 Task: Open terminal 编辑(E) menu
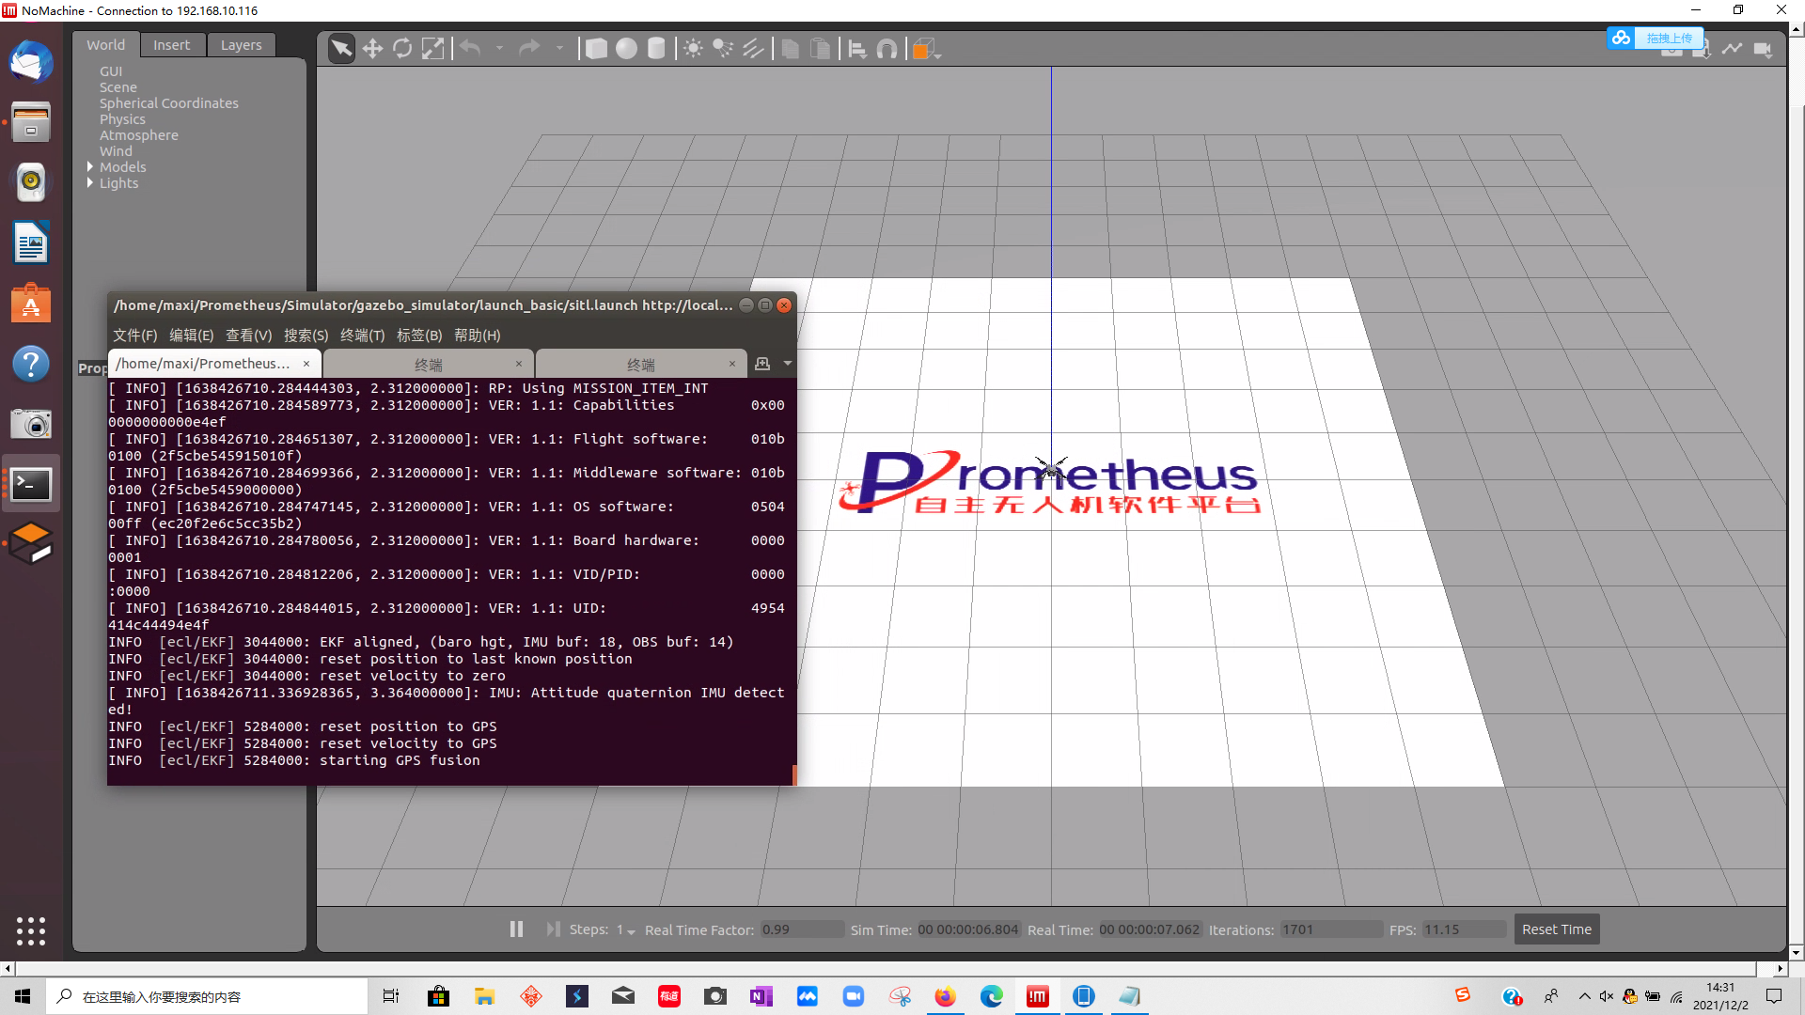[x=192, y=336]
